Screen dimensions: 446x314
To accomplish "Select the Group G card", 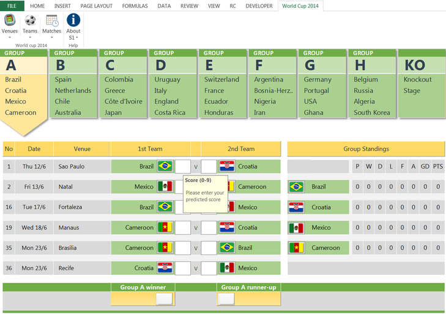I will point(322,84).
